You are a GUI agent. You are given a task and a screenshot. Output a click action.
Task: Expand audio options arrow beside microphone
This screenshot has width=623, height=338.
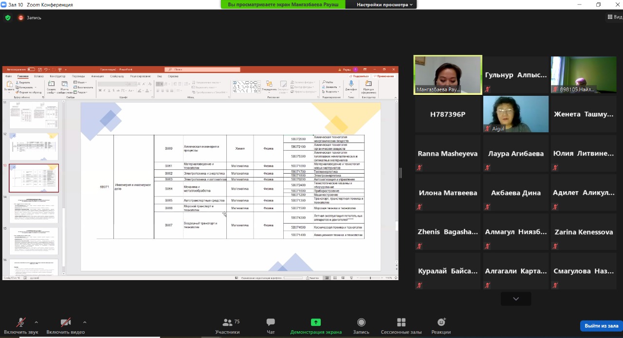36,322
